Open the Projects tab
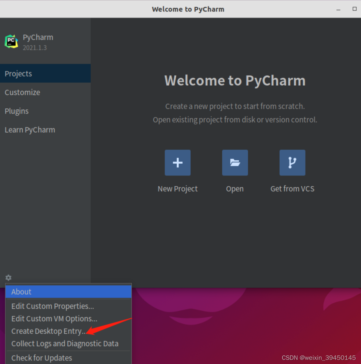The height and width of the screenshot is (364, 361). (x=45, y=74)
